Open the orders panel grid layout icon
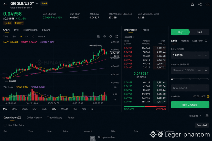 207,116
